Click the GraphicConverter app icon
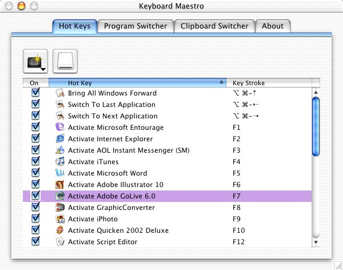 (60, 207)
